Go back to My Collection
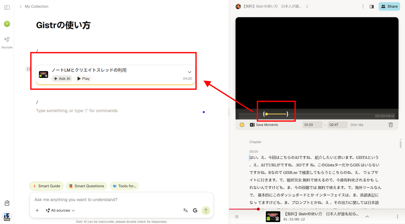 (34, 6)
